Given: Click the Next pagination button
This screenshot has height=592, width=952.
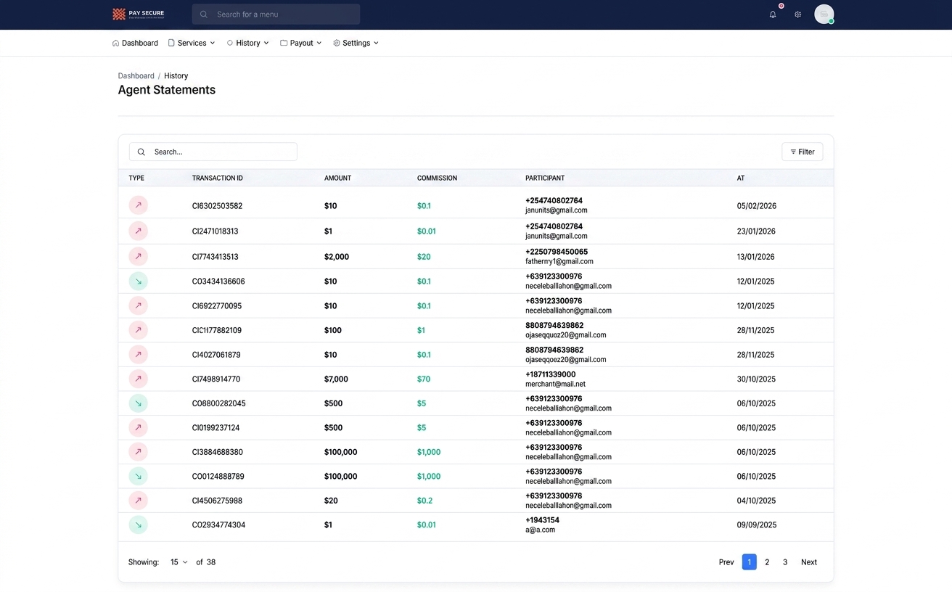Looking at the screenshot, I should pos(809,562).
